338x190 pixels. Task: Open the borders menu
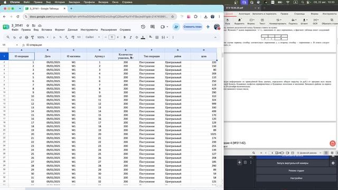[x=157, y=37]
